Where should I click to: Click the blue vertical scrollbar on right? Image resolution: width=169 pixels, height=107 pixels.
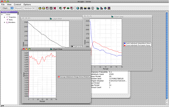click(x=167, y=56)
